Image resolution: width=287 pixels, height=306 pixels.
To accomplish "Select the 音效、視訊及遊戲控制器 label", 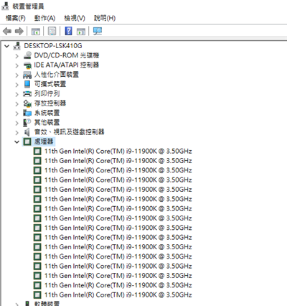I will point(70,132).
